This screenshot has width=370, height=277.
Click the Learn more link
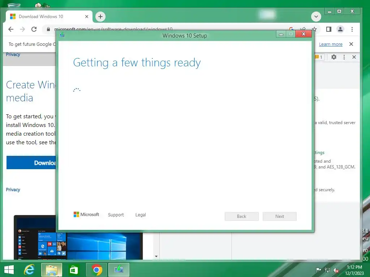click(331, 44)
